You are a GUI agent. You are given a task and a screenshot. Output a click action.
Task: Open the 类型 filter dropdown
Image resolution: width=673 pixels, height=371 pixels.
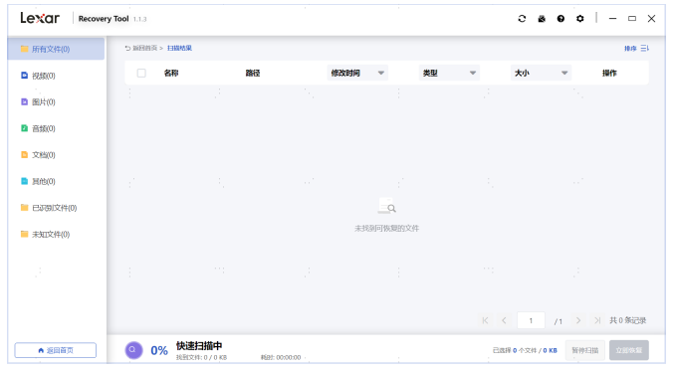pos(449,73)
